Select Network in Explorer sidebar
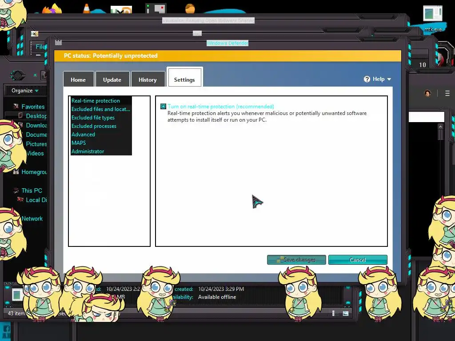 click(32, 218)
